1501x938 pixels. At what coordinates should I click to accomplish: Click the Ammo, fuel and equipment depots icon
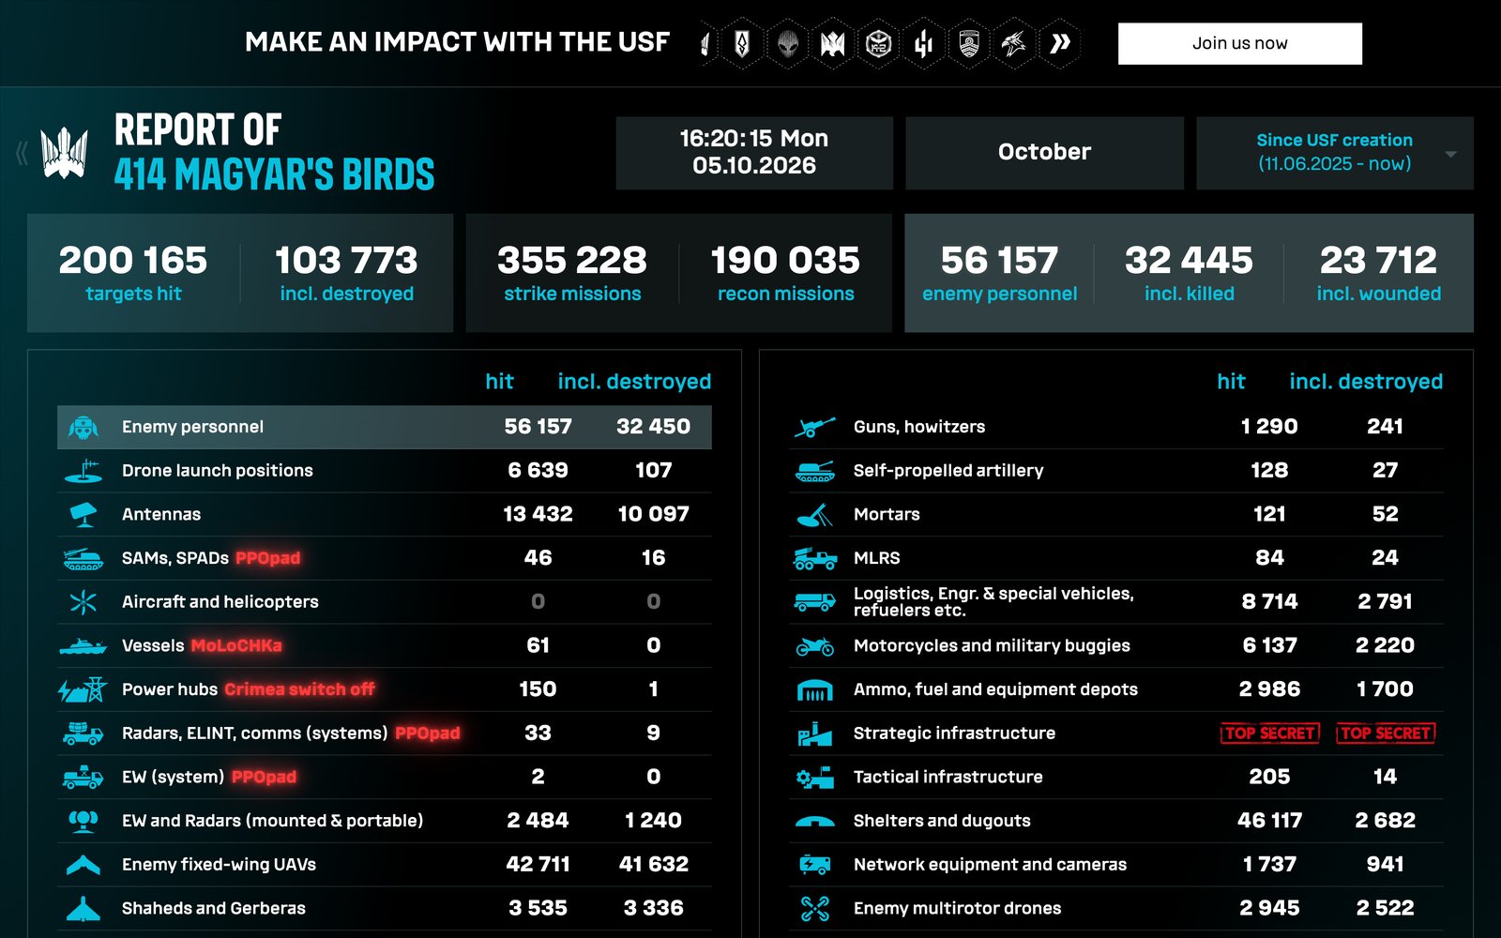click(x=814, y=690)
